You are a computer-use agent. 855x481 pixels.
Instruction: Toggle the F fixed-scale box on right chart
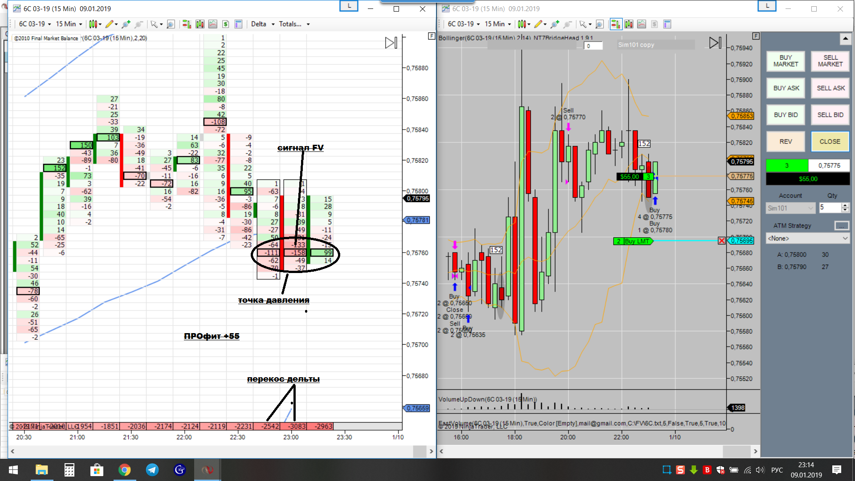coord(756,36)
